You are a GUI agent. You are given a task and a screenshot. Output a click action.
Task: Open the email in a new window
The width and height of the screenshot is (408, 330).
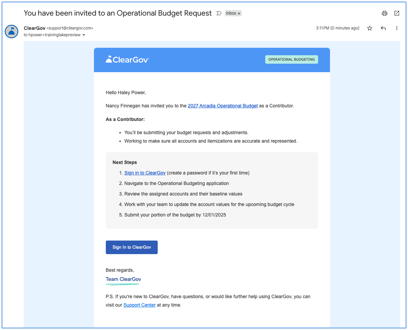396,13
